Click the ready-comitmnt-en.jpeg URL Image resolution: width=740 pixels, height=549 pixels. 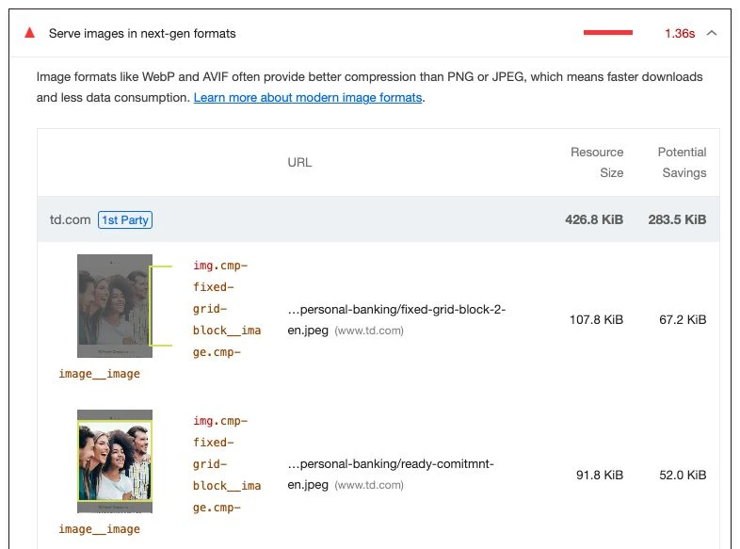[x=391, y=474]
